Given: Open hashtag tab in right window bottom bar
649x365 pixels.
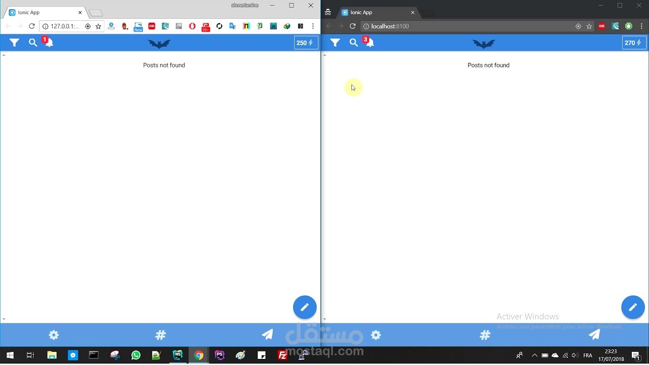Looking at the screenshot, I should pyautogui.click(x=485, y=335).
